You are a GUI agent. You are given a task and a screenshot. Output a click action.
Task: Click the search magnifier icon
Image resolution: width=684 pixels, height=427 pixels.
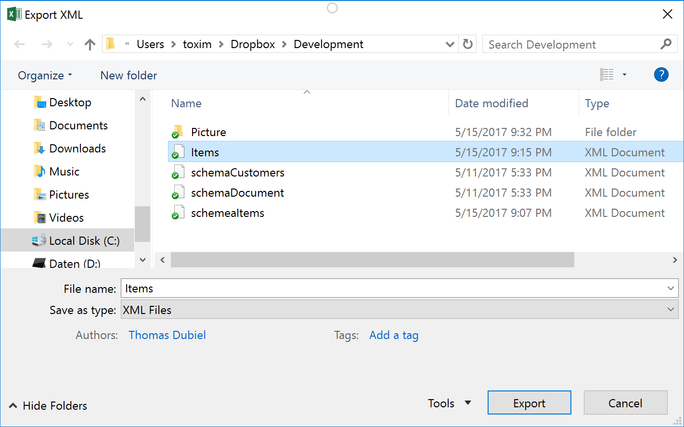[x=666, y=44]
